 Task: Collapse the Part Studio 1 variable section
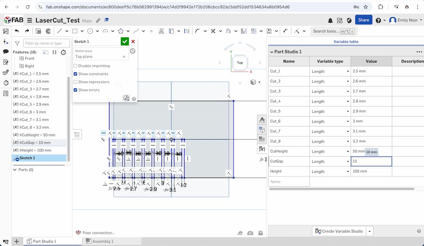272,52
